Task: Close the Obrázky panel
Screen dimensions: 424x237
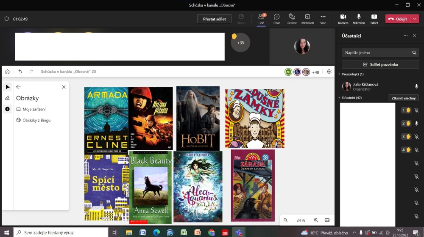Action: point(64,87)
